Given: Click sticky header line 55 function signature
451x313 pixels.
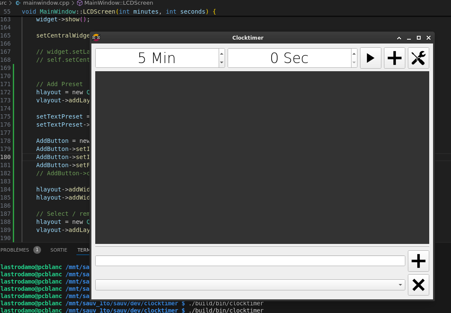Looking at the screenshot, I should [x=119, y=12].
